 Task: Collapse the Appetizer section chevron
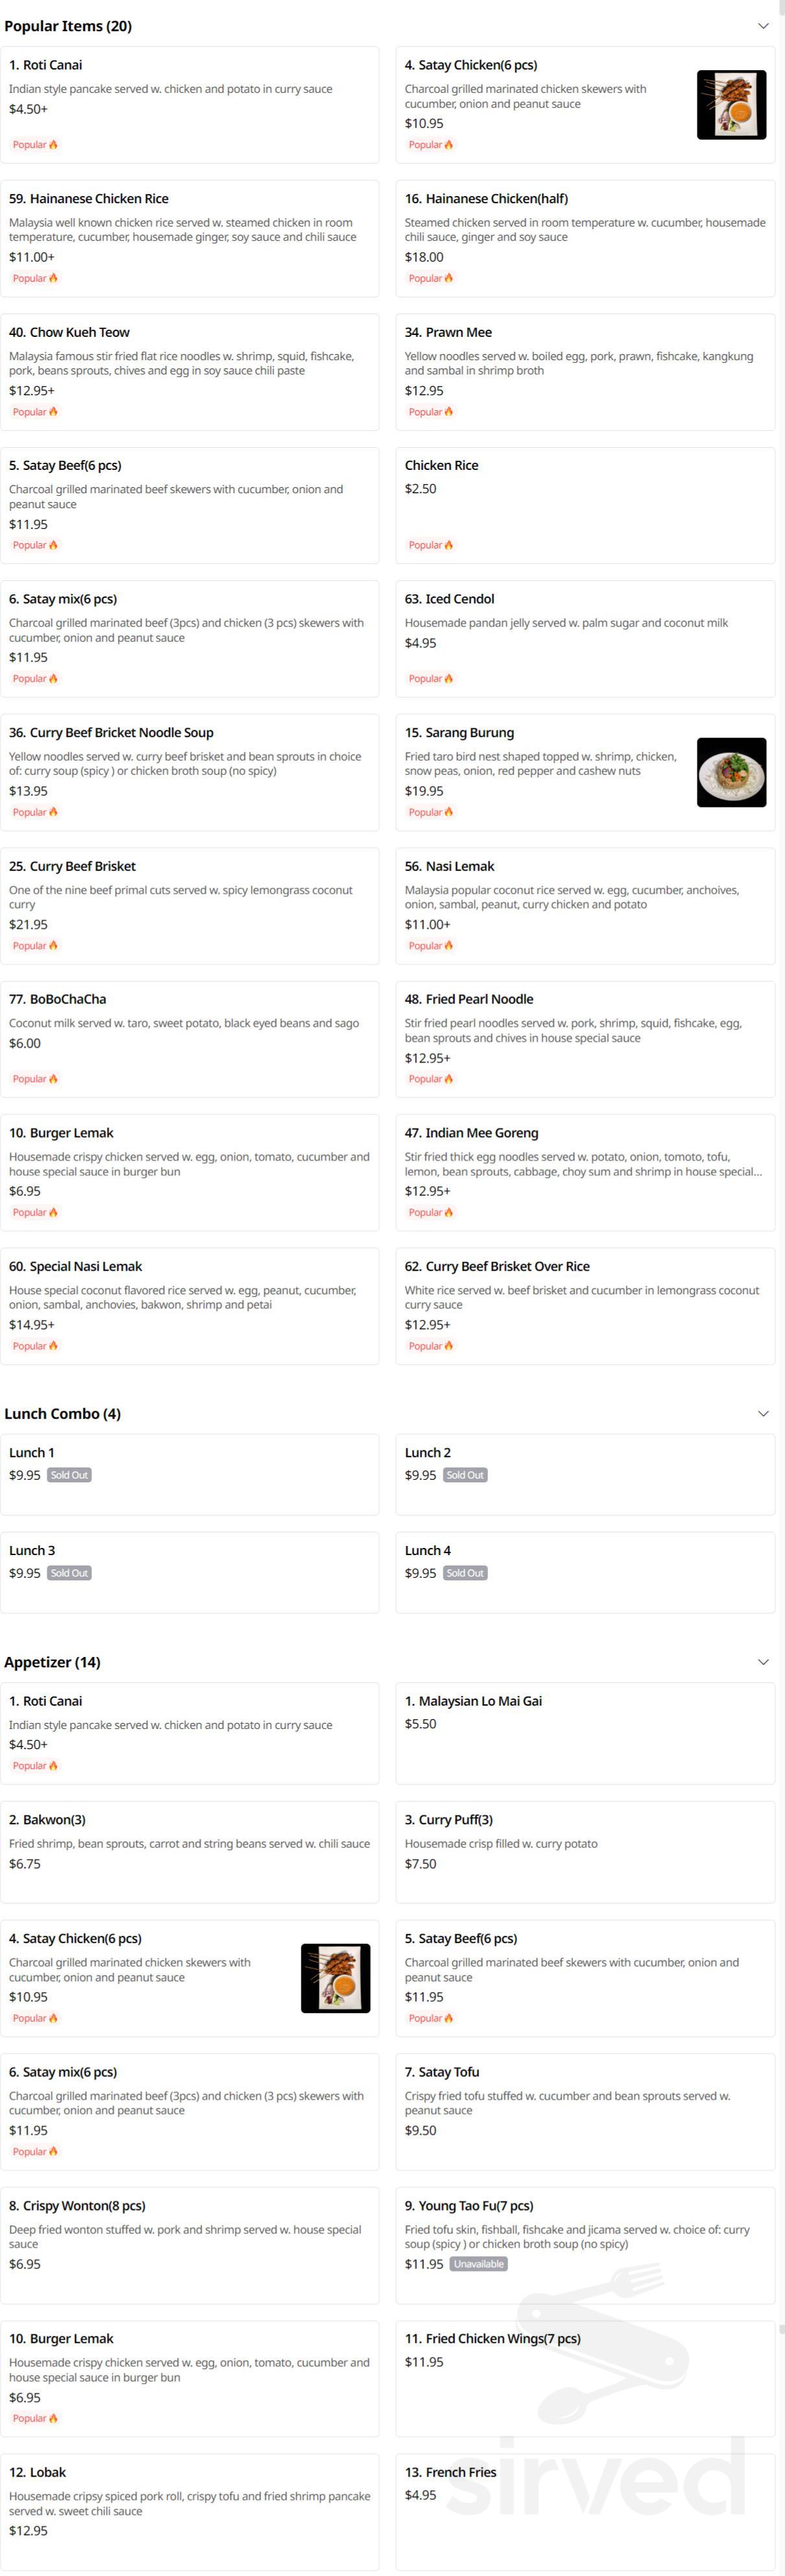click(763, 1662)
